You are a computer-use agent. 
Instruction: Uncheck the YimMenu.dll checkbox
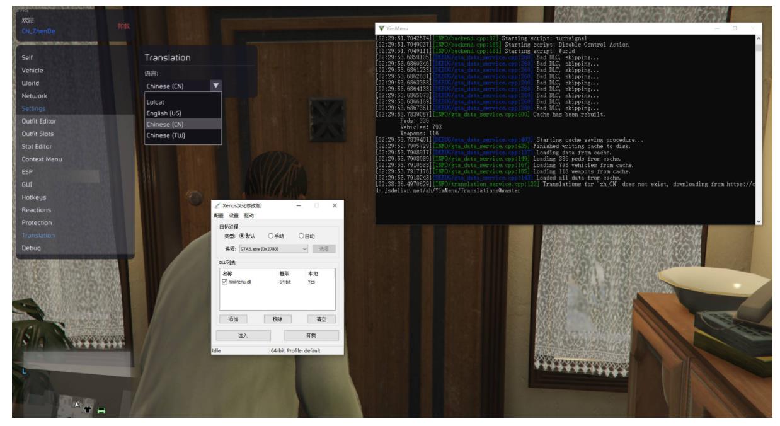pyautogui.click(x=224, y=282)
